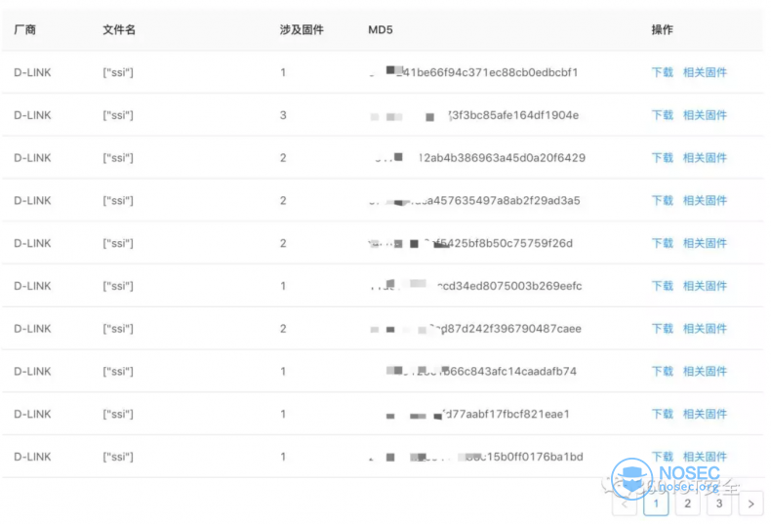Open 相关固件 for MD5 ending 41be66f94c371ec88cb0edbcbf1
The image size is (771, 524).
pos(705,72)
